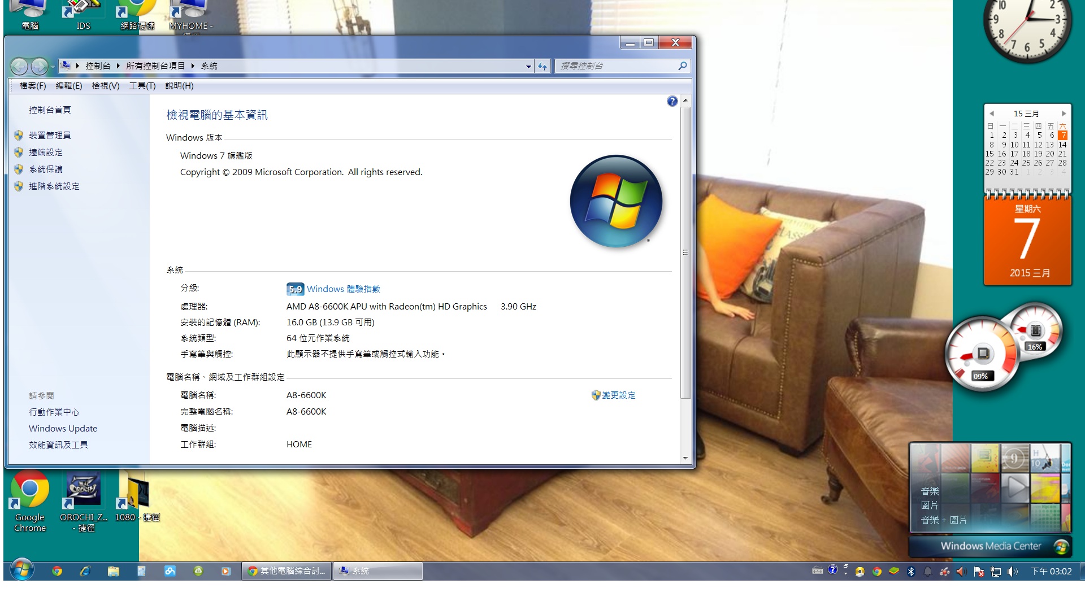The width and height of the screenshot is (1085, 610).
Task: Launch Internet Explorer from the taskbar
Action: point(85,571)
